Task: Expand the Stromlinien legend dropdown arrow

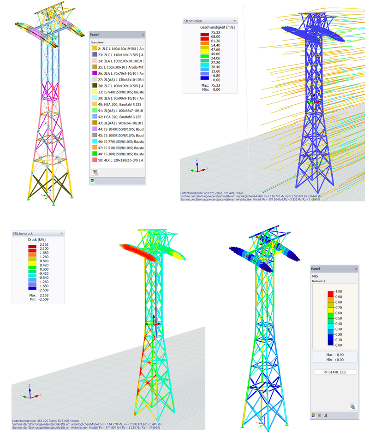Action: click(235, 21)
